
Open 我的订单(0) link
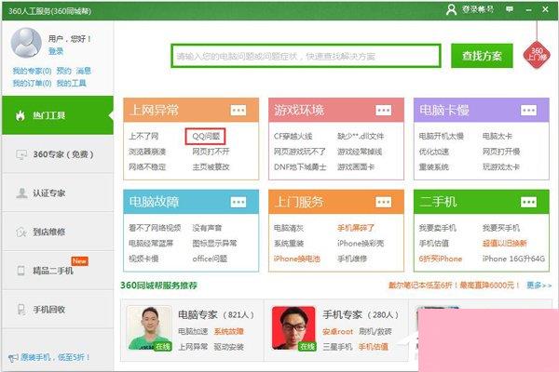32,84
